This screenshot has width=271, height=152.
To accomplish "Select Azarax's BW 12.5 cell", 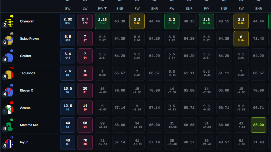I will coord(68,108).
